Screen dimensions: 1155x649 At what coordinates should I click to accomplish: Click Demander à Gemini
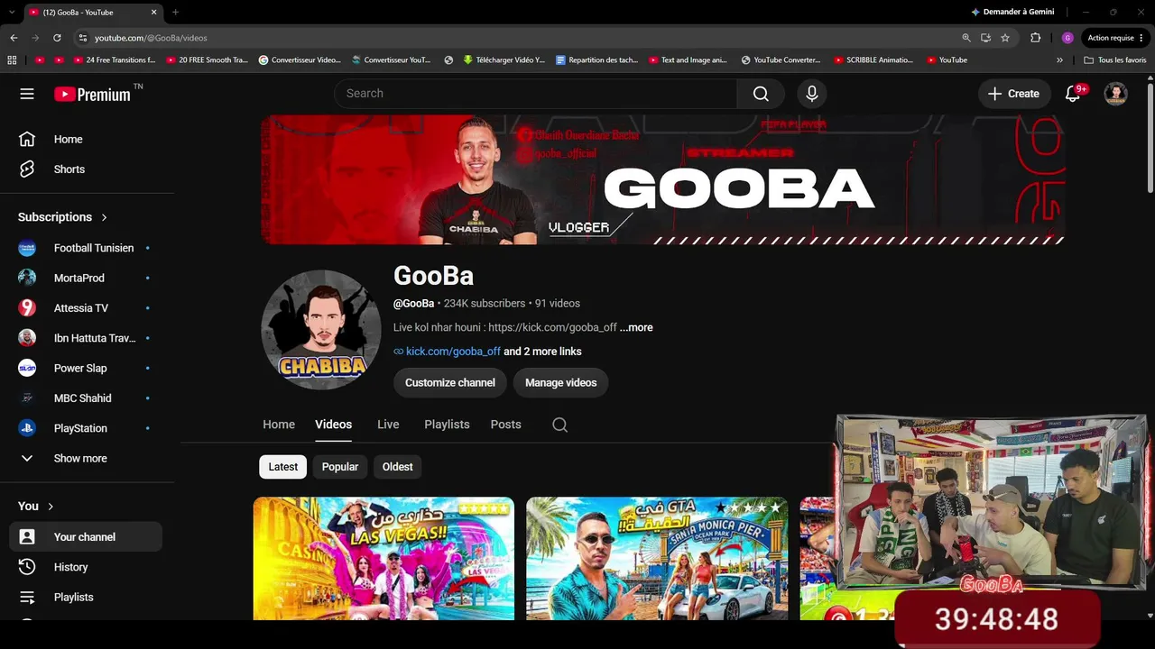pyautogui.click(x=1012, y=12)
